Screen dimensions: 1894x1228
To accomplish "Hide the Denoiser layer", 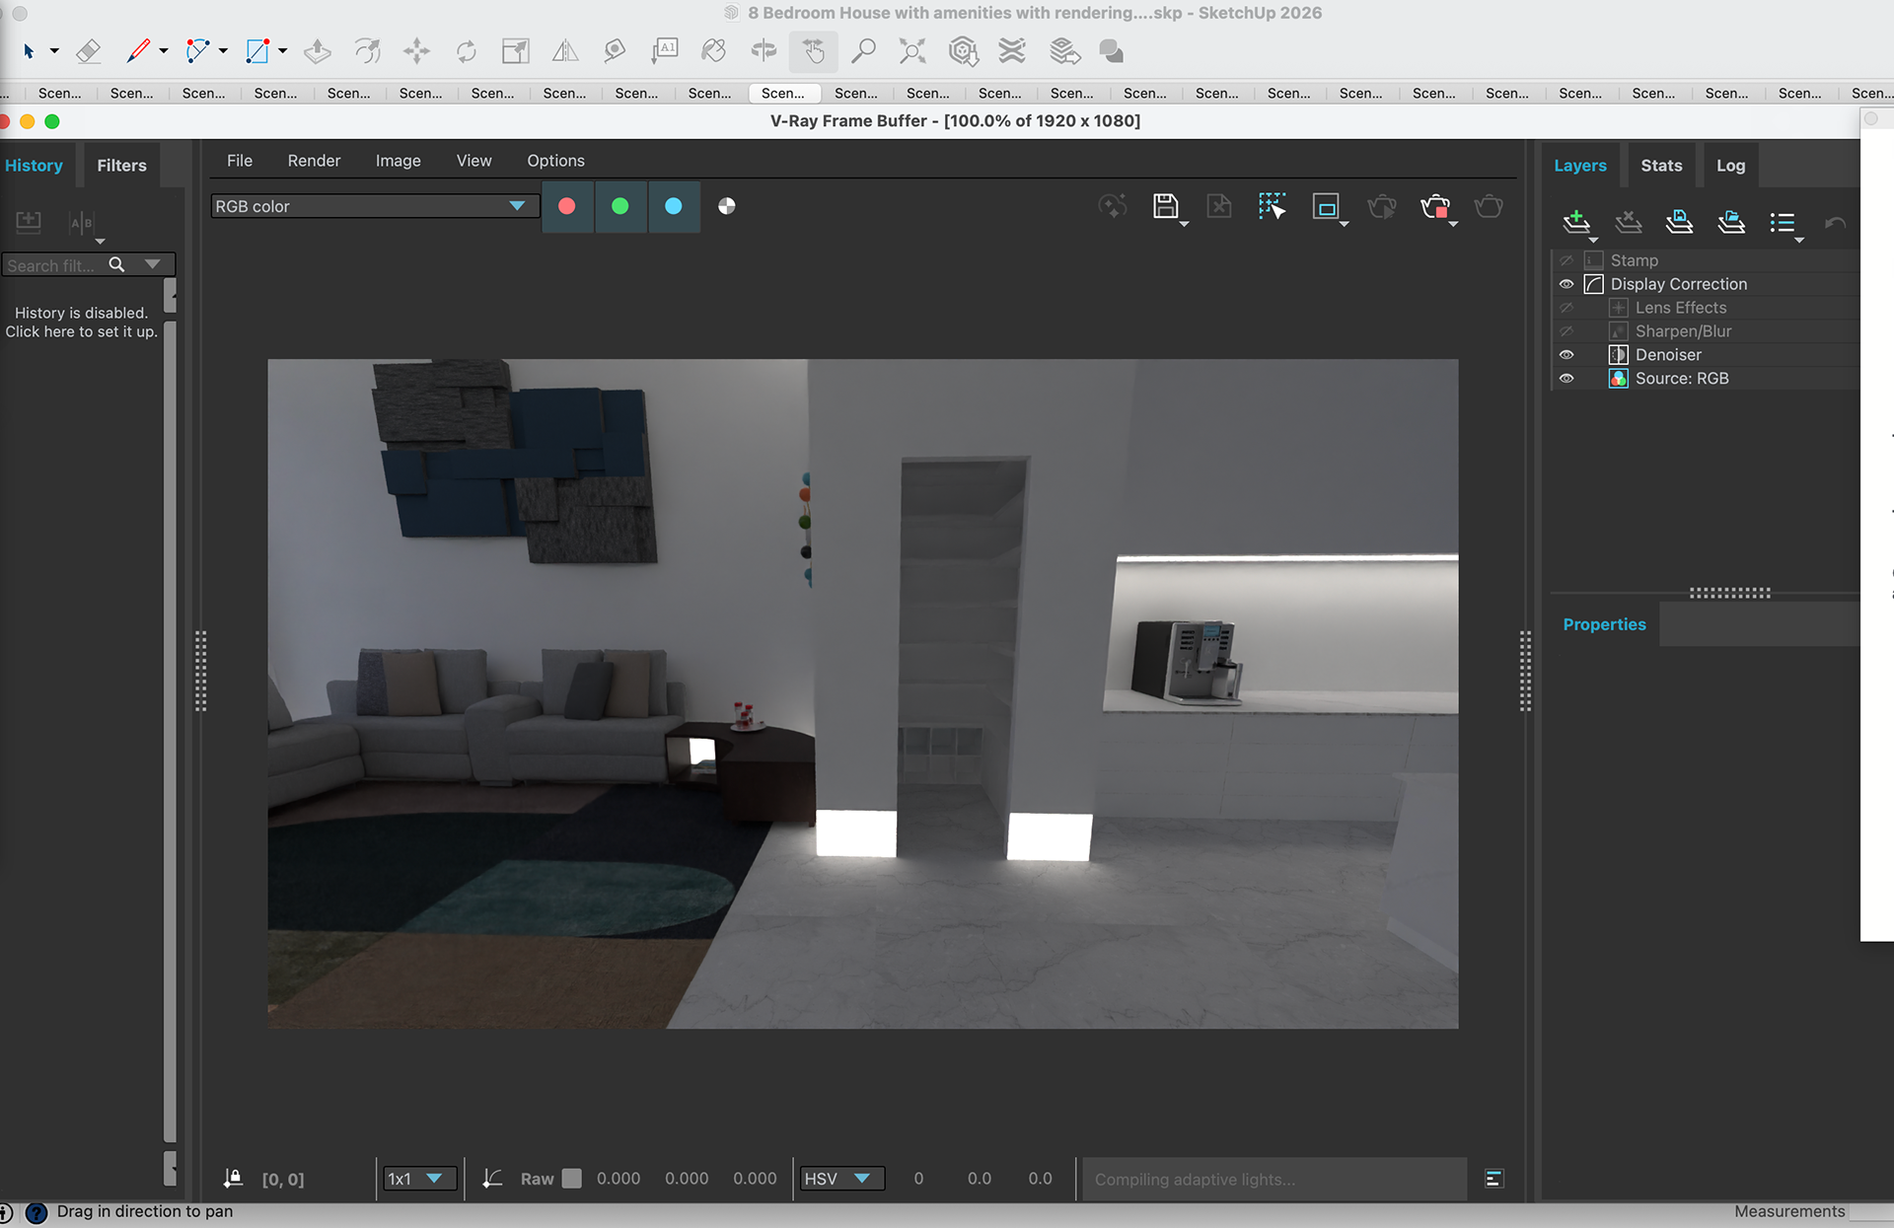I will 1566,355.
